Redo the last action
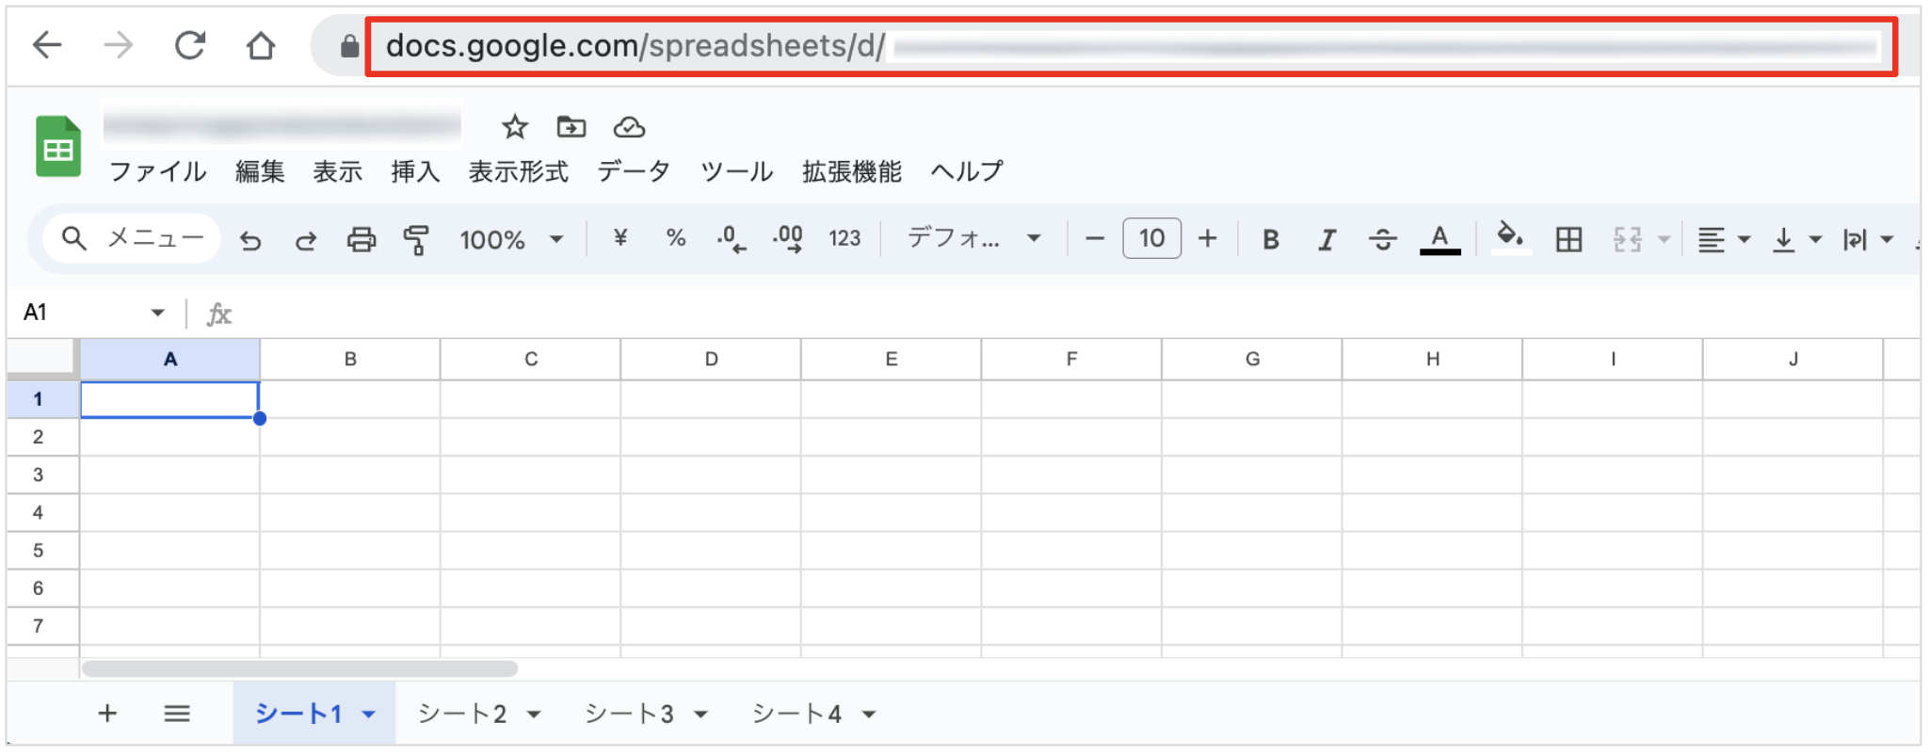Image resolution: width=1930 pixels, height=755 pixels. [x=306, y=240]
